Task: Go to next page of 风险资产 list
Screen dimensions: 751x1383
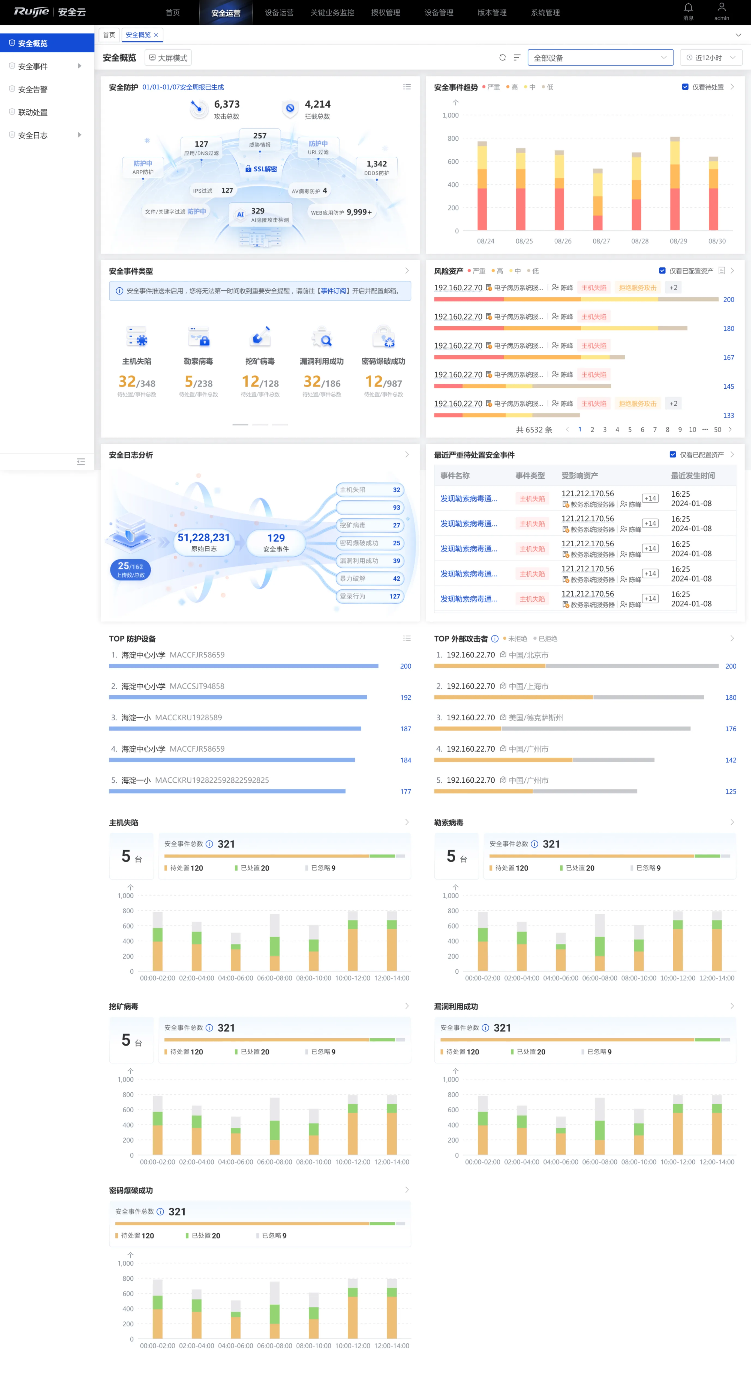Action: (730, 430)
